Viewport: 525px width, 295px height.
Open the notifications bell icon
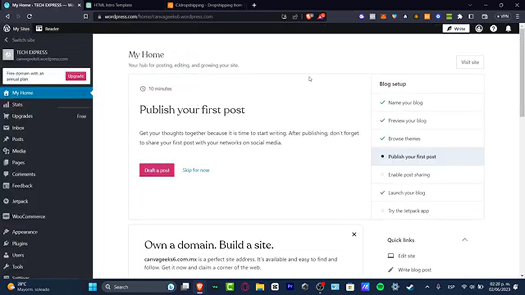pyautogui.click(x=508, y=29)
